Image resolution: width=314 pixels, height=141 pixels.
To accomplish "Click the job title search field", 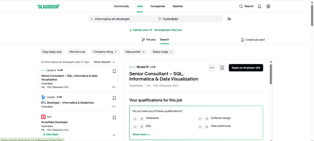I will pyautogui.click(x=123, y=19).
